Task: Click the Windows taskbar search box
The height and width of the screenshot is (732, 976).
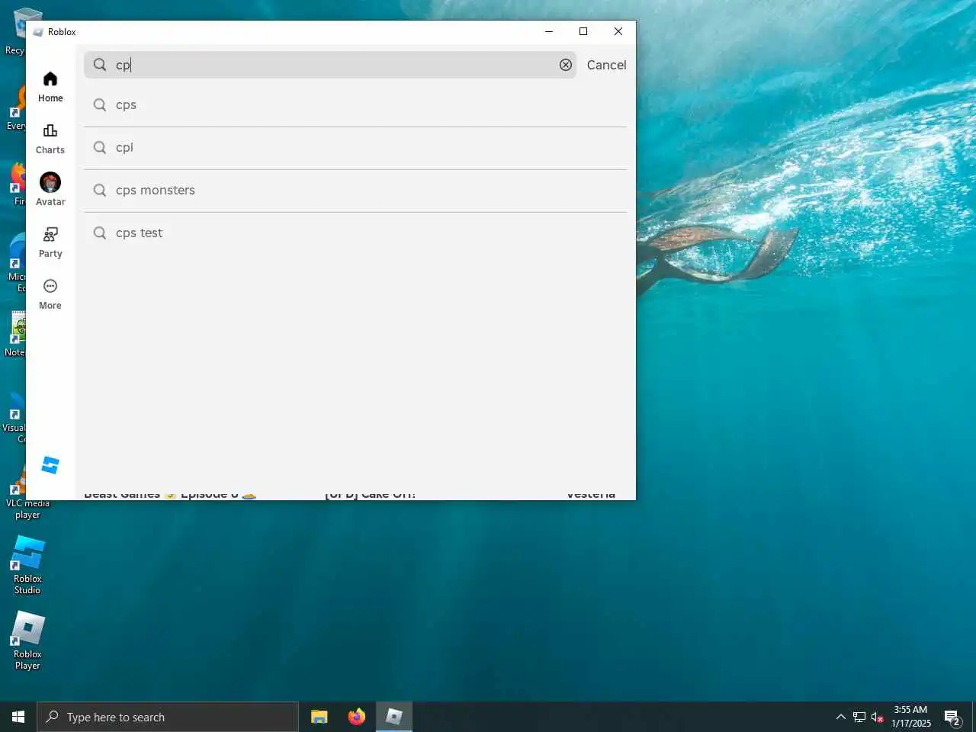Action: tap(168, 717)
